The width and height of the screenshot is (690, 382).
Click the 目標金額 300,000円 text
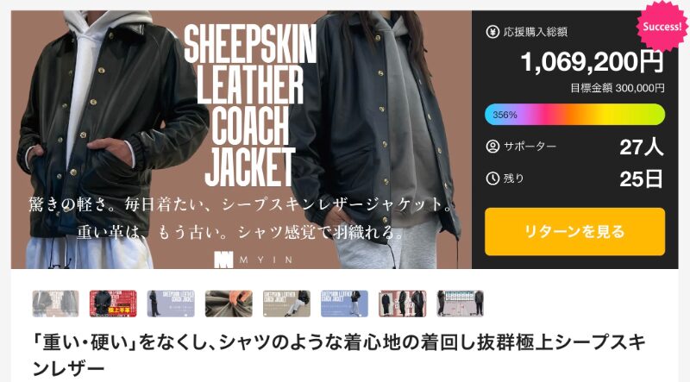coord(618,88)
